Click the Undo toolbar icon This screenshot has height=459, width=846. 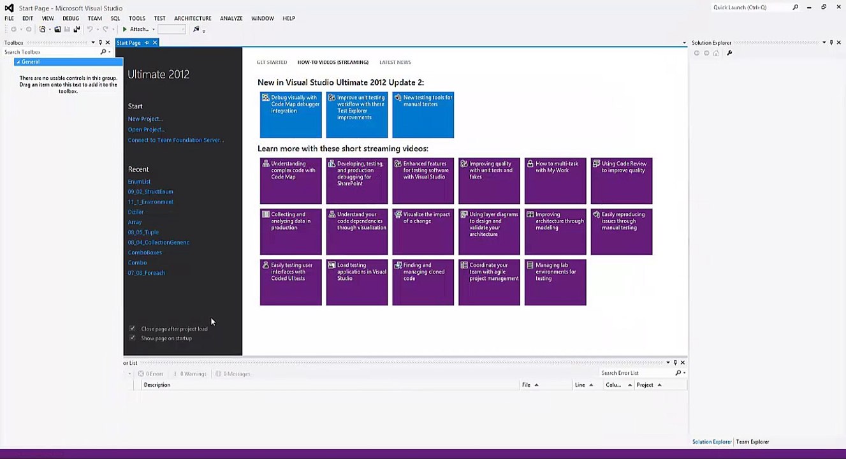coord(90,29)
